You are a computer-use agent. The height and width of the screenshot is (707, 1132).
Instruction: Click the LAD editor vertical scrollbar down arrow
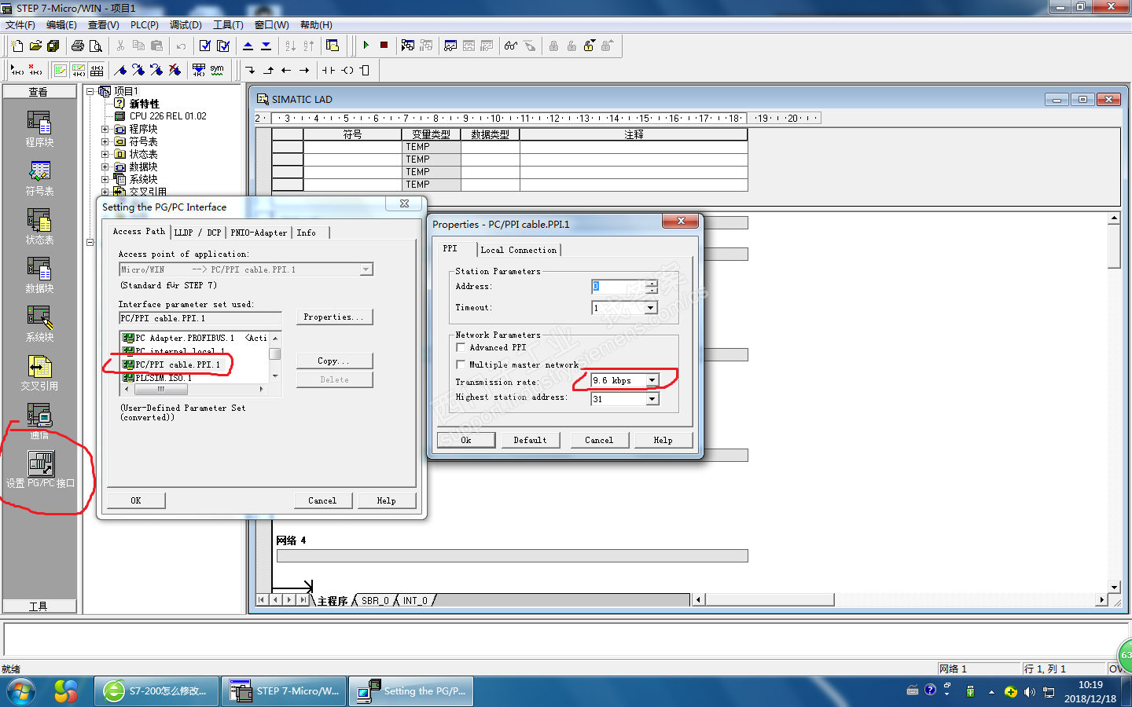(x=1114, y=587)
